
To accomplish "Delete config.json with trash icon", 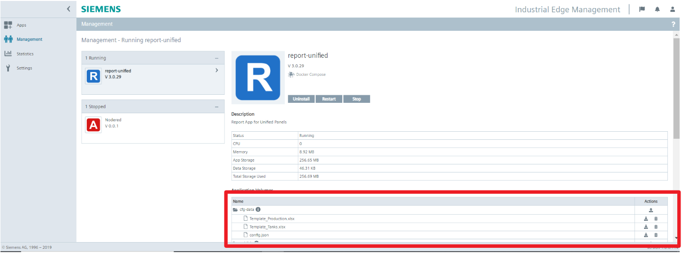I will pyautogui.click(x=656, y=235).
